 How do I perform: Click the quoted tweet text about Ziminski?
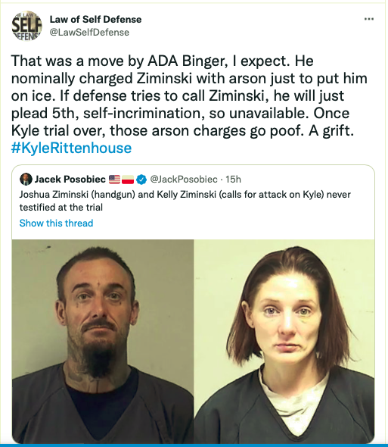[x=185, y=201]
